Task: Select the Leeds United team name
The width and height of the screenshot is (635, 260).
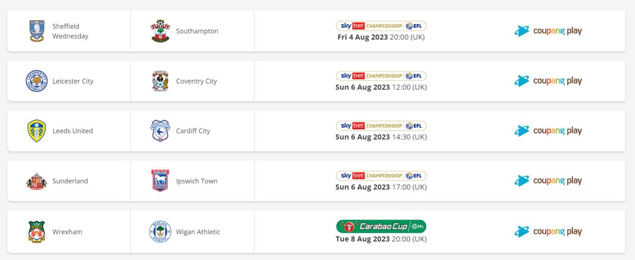Action: tap(72, 131)
